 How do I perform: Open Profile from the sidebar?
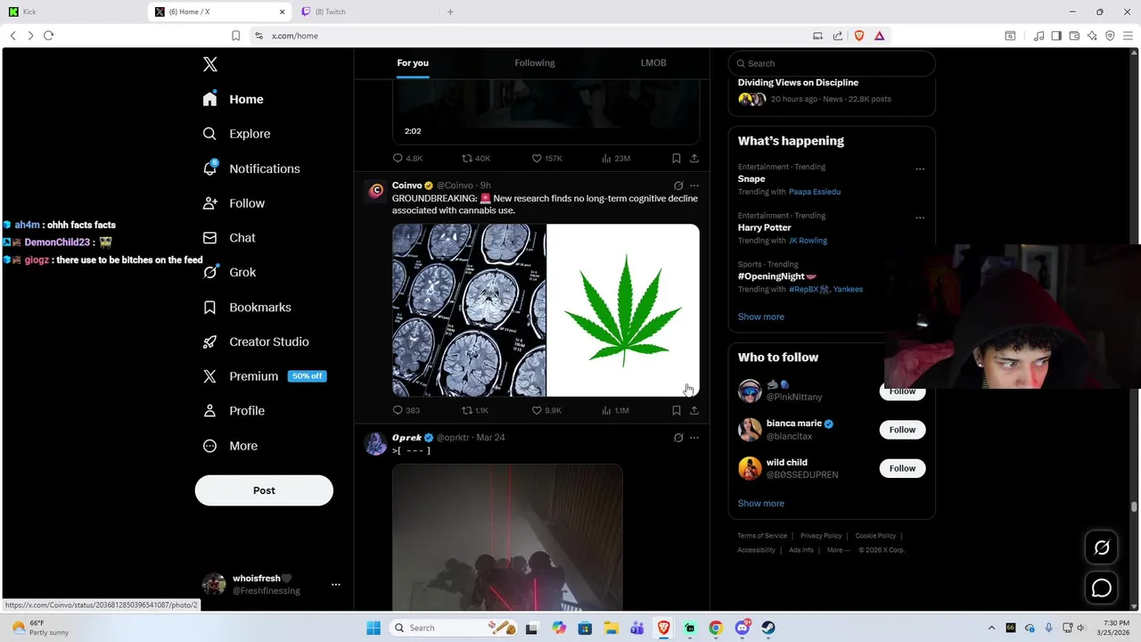coord(234,411)
